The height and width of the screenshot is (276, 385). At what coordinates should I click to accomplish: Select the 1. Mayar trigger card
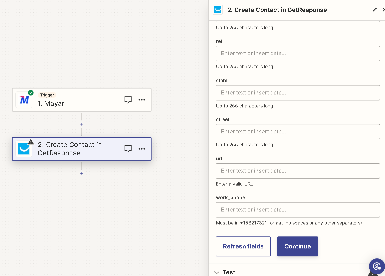pyautogui.click(x=82, y=100)
